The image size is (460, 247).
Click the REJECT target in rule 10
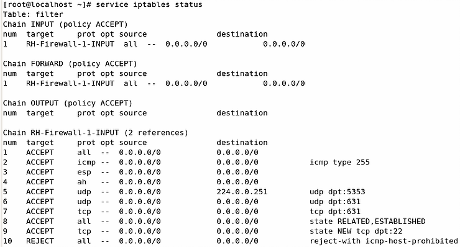pos(40,241)
